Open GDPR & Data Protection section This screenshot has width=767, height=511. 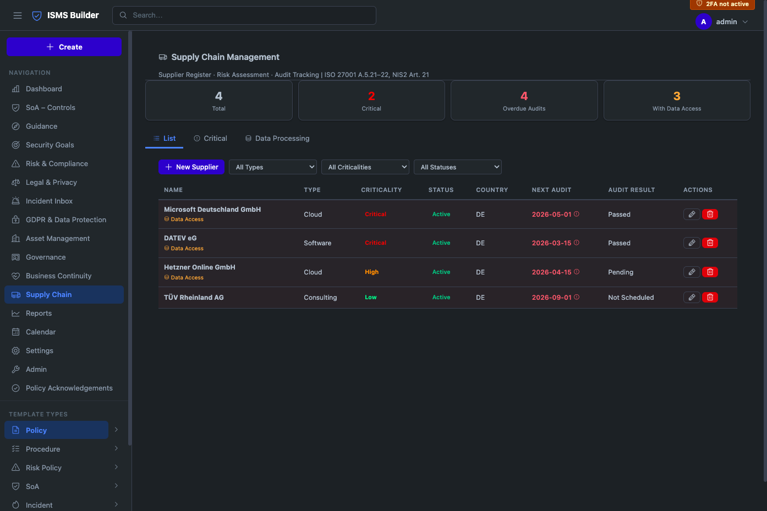(x=64, y=220)
